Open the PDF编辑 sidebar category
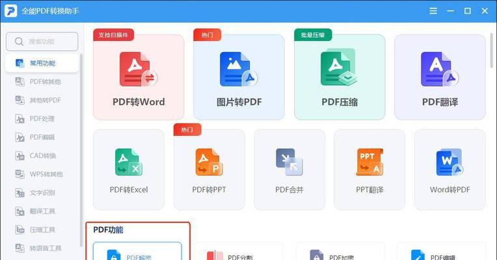Image resolution: width=497 pixels, height=260 pixels. 42,137
